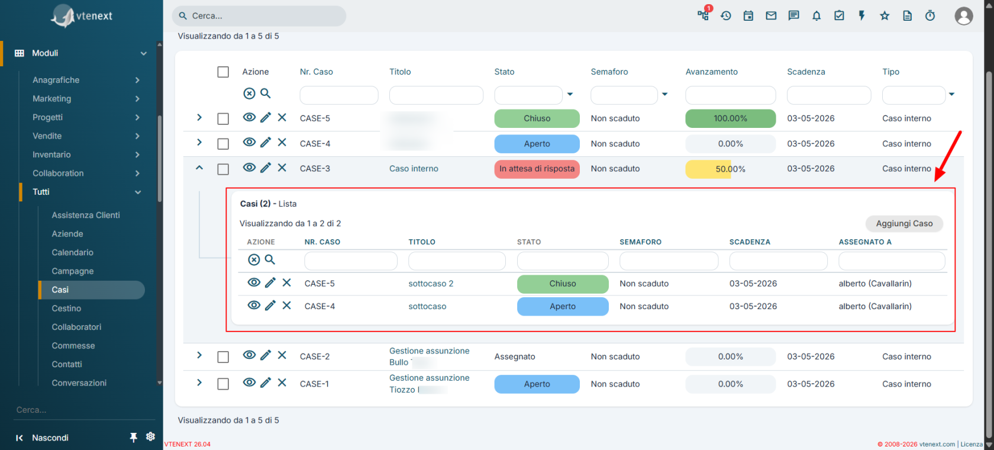Click the notifications bell icon

[x=816, y=16]
